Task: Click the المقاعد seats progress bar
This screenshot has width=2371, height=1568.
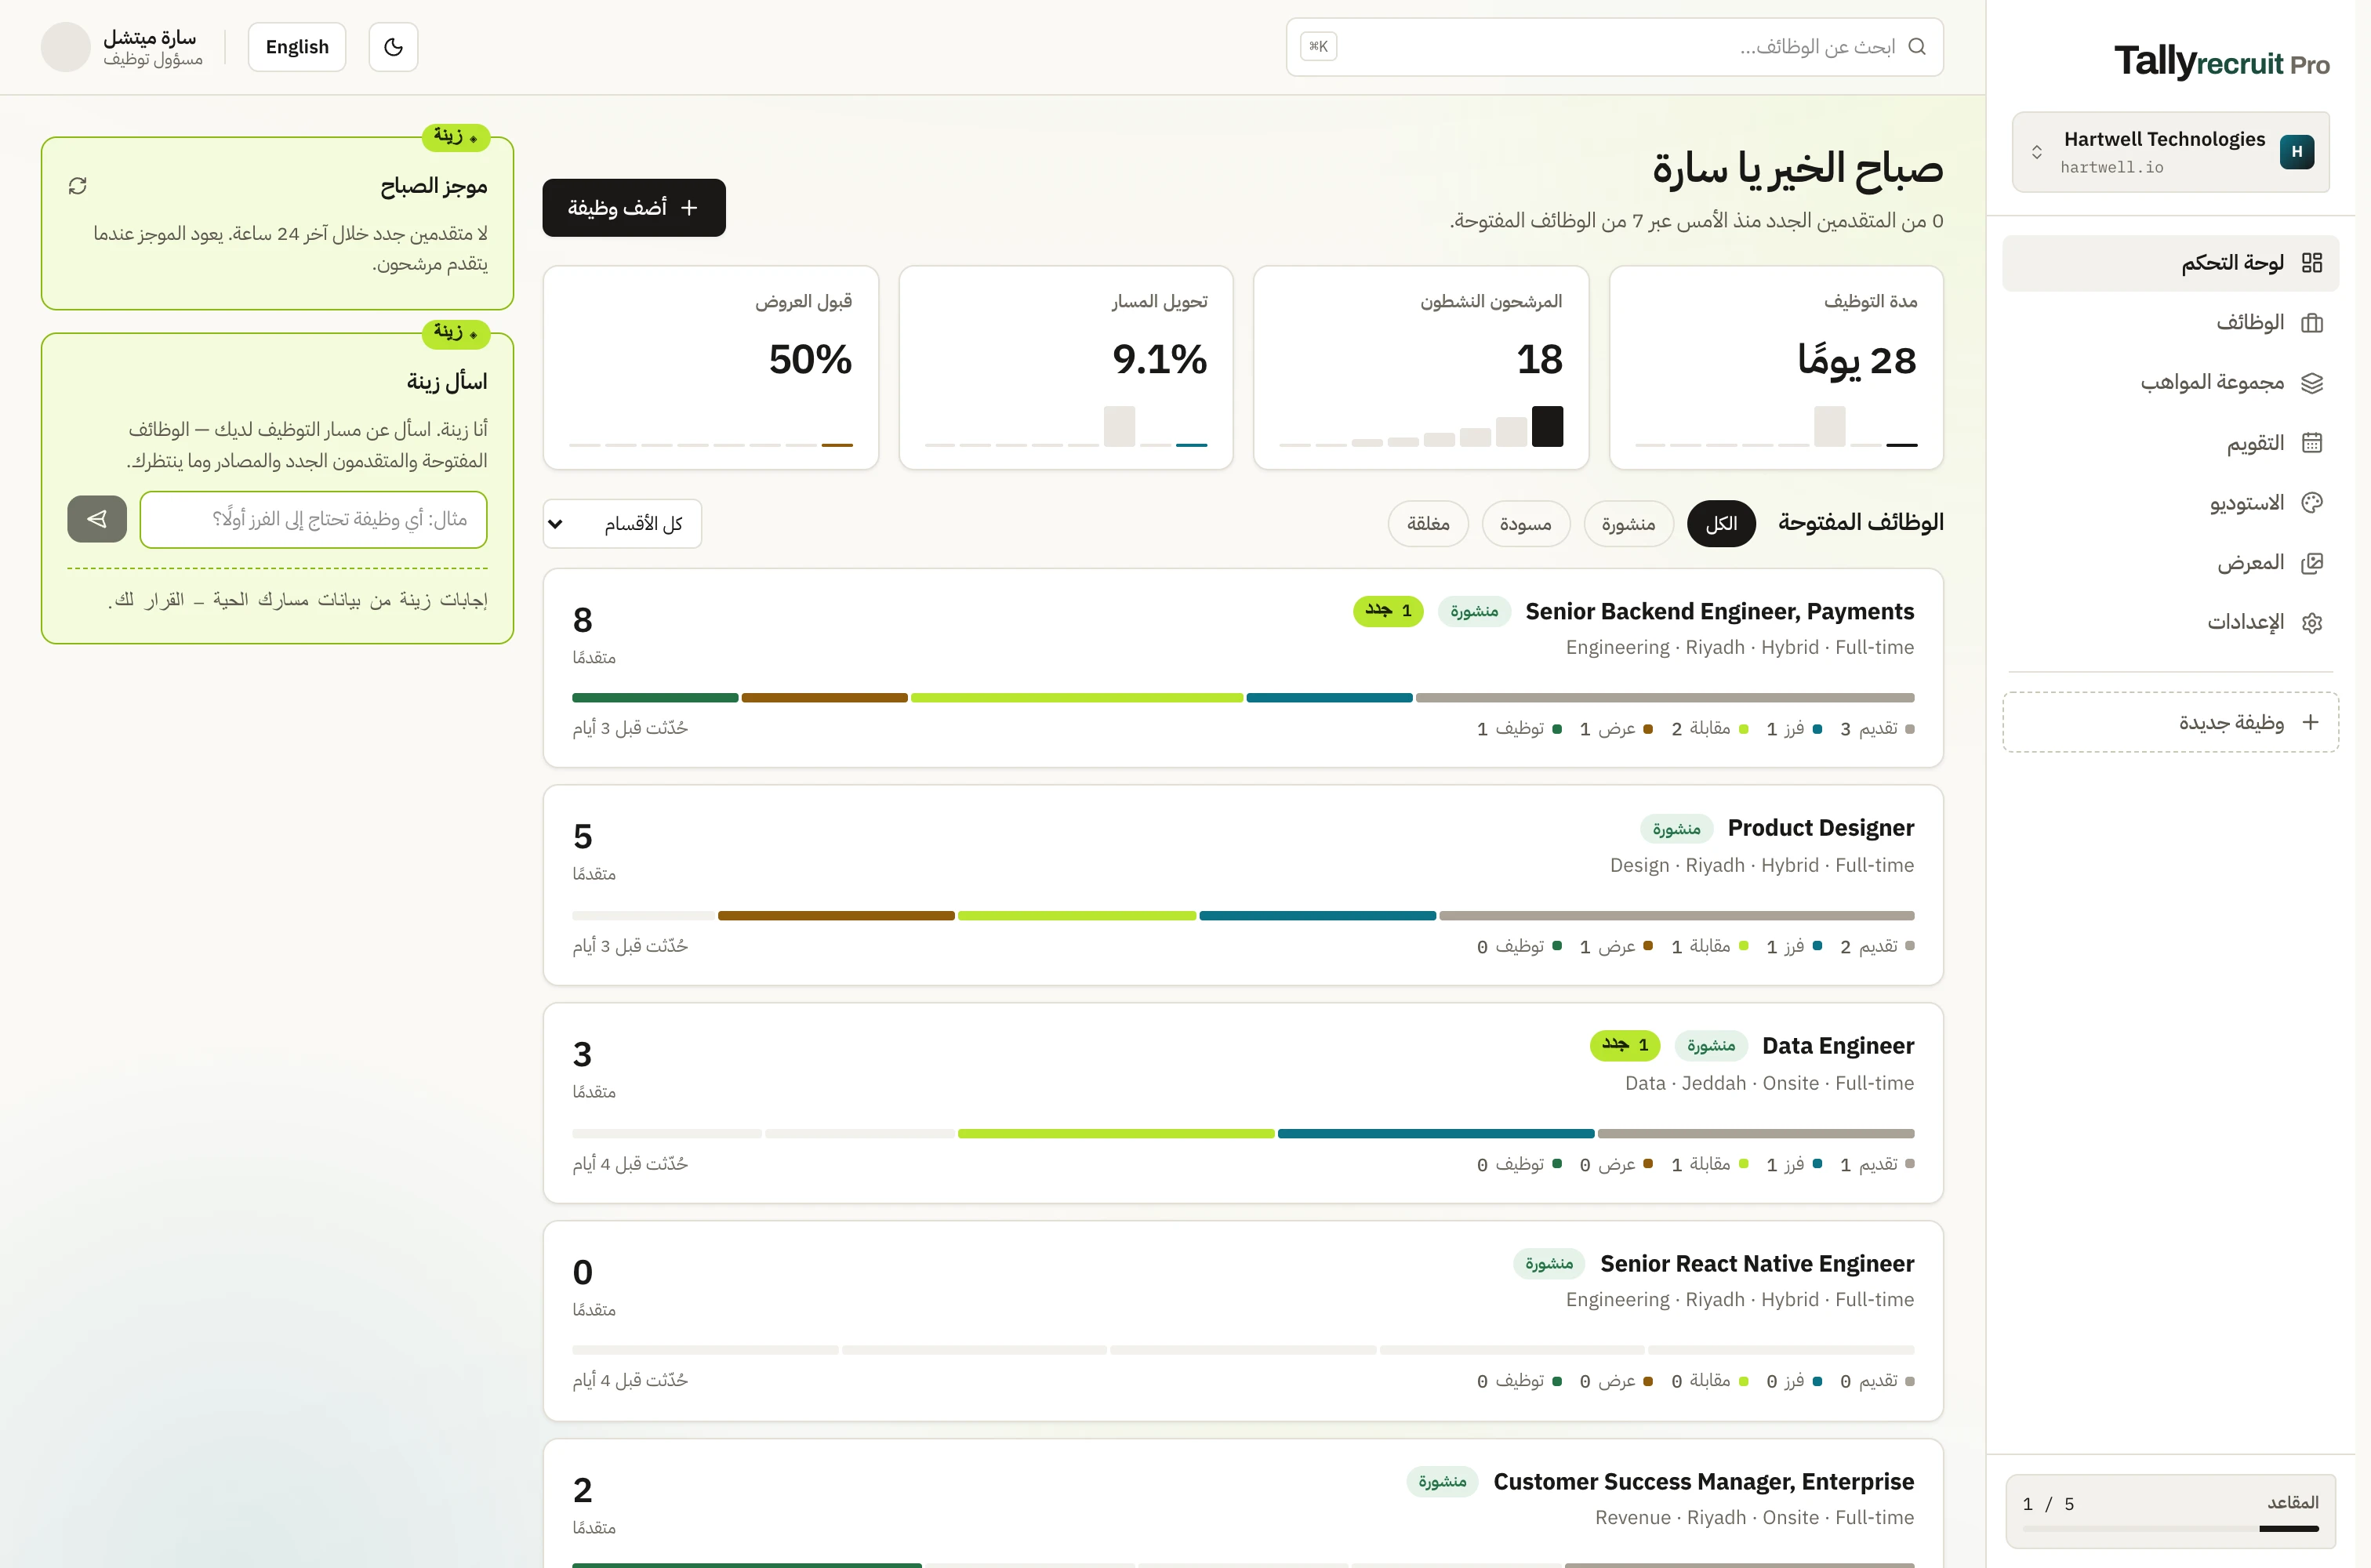Action: 2170,1529
